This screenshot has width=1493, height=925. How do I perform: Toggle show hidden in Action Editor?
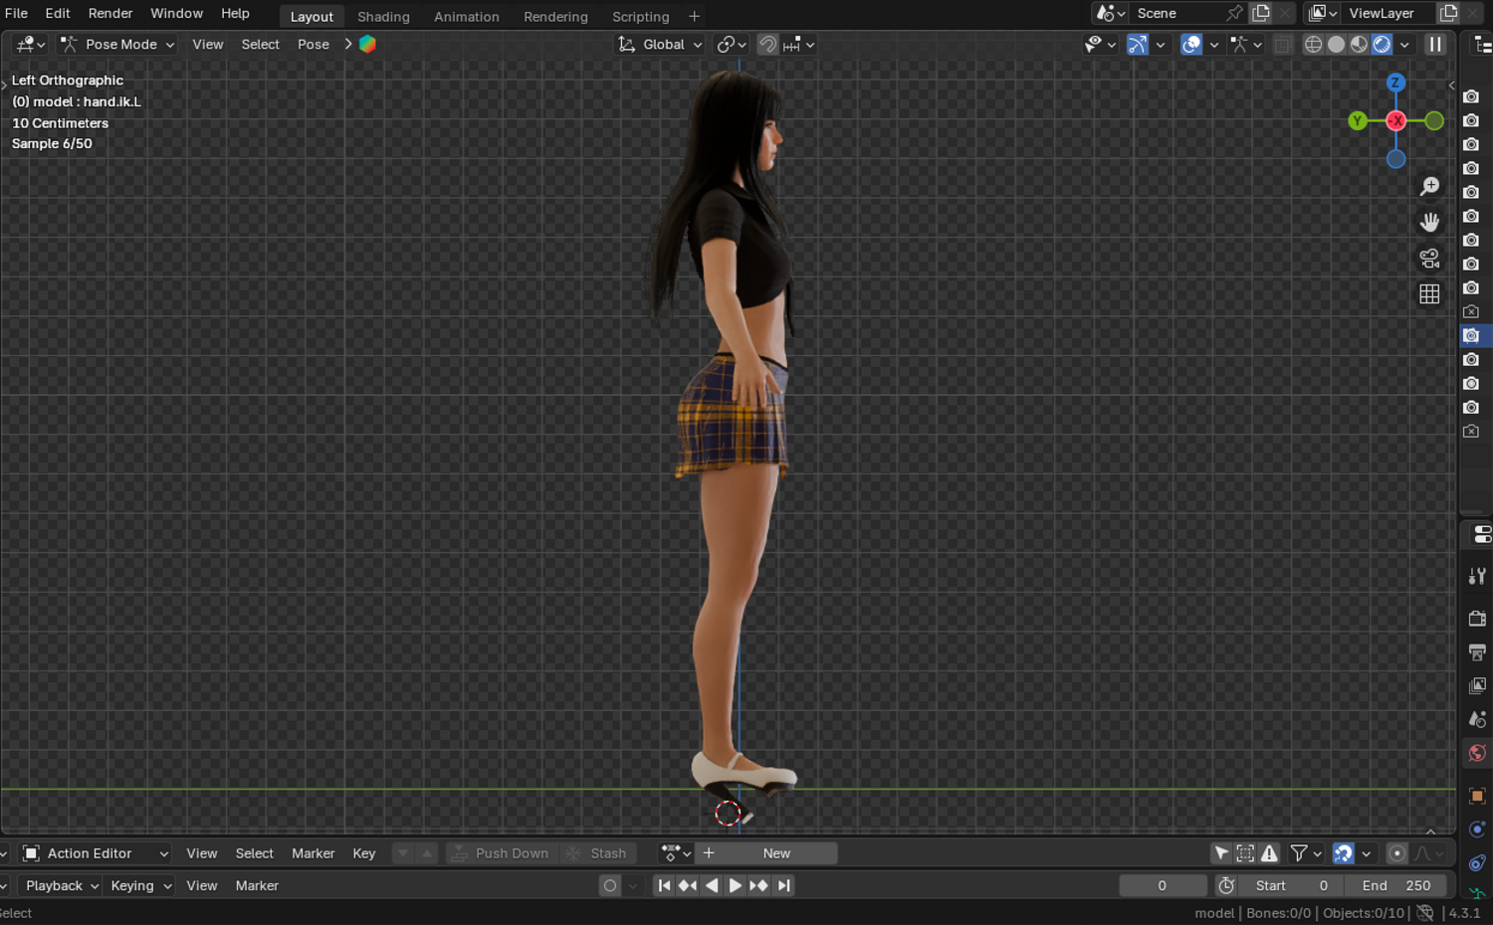(1245, 853)
